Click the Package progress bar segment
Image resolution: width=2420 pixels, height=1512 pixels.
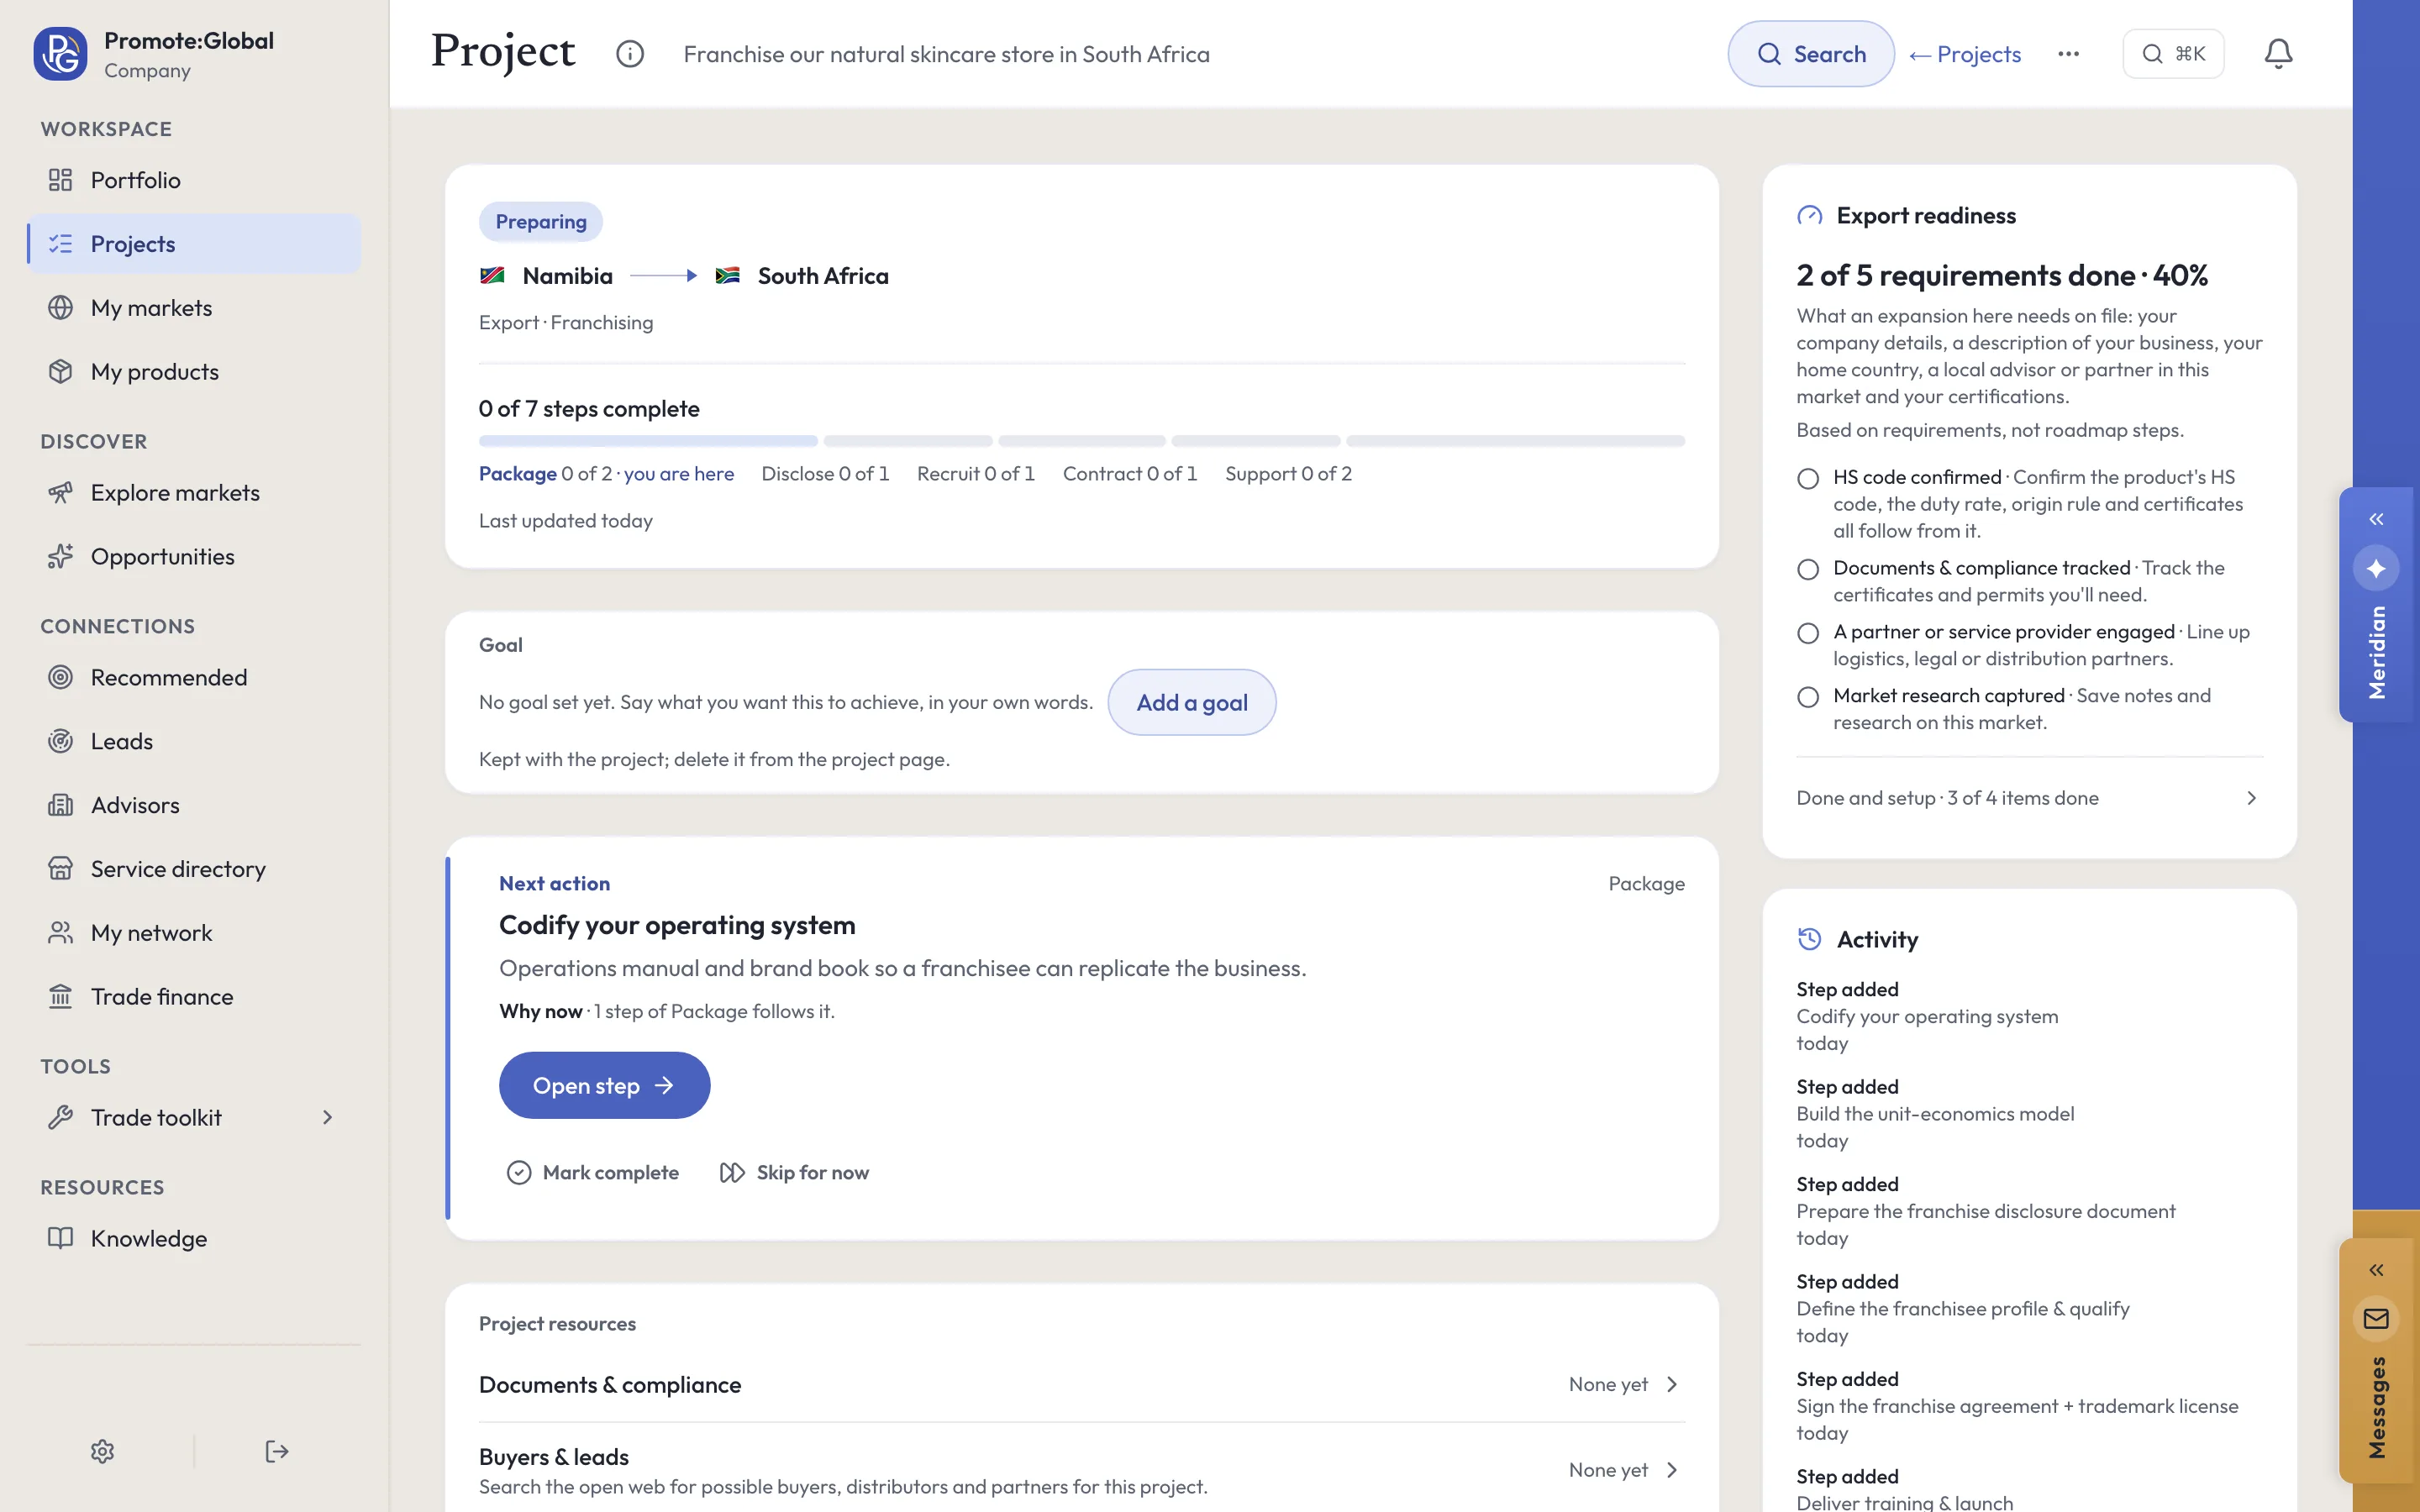click(x=648, y=441)
